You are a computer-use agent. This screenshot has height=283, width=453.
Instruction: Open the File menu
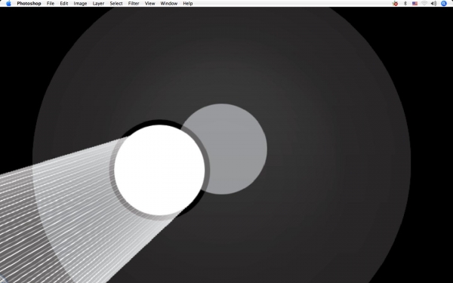51,4
